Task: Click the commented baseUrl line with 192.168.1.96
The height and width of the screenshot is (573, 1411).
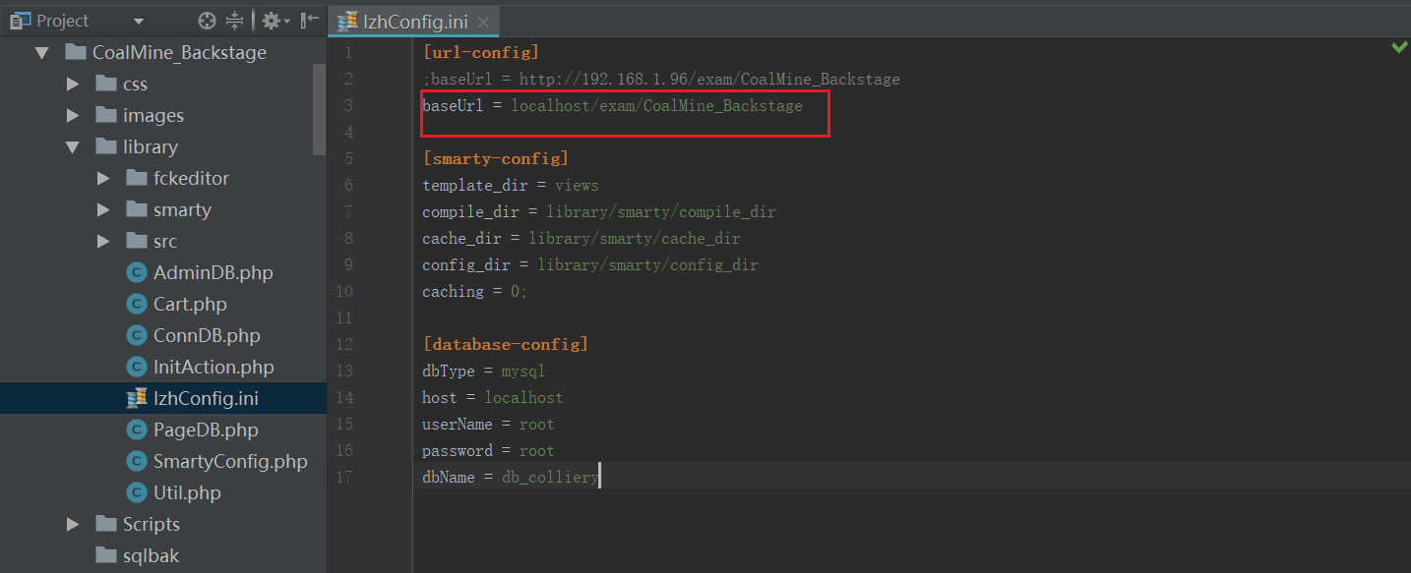Action: click(x=661, y=79)
